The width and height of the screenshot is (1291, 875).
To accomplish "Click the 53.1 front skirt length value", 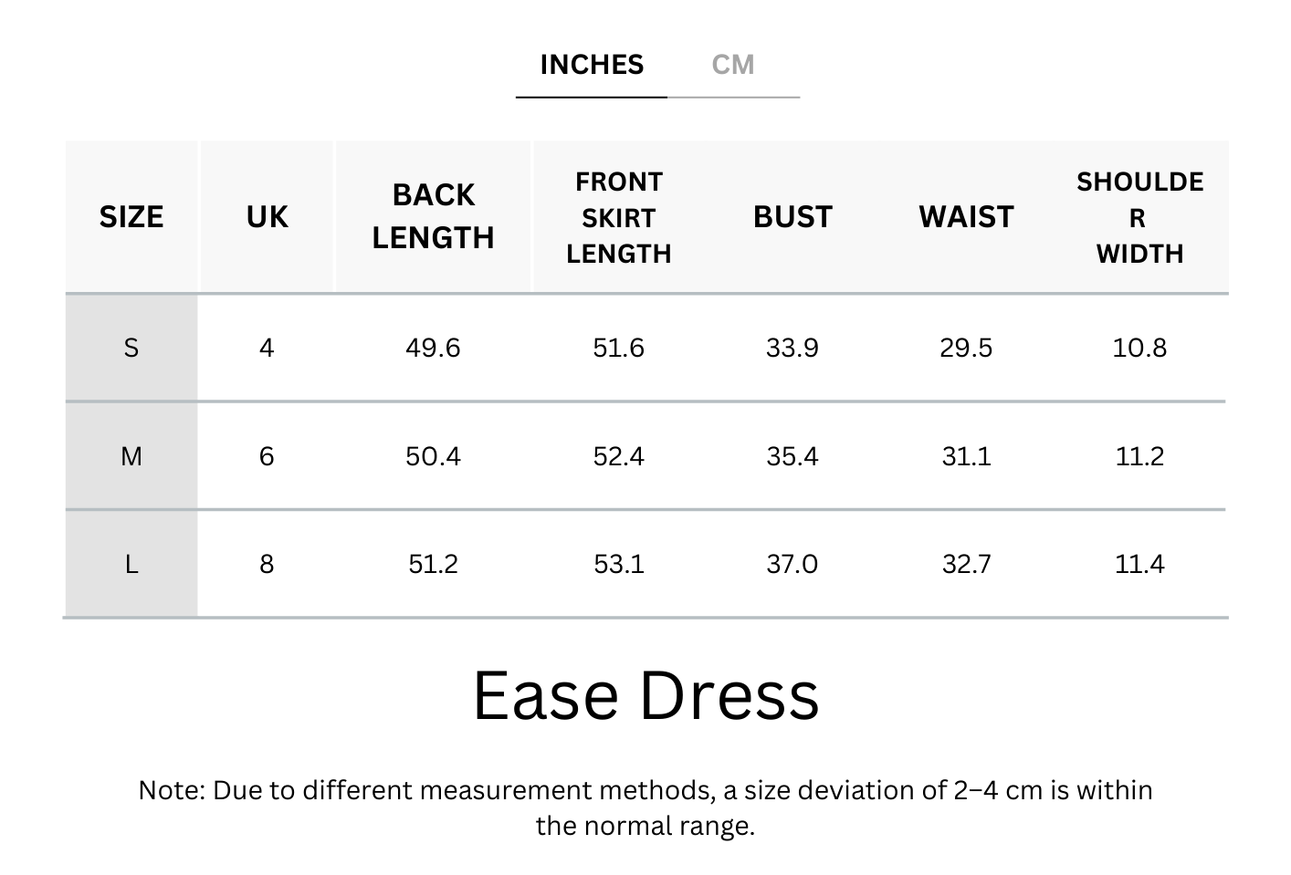I will click(618, 565).
